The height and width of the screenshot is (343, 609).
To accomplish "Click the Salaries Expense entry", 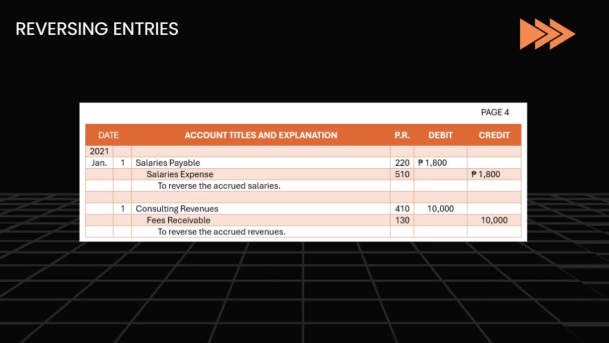I will coord(180,174).
